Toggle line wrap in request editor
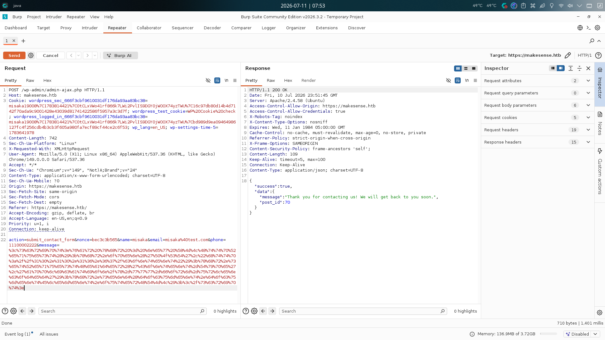The height and width of the screenshot is (340, 605). click(217, 80)
